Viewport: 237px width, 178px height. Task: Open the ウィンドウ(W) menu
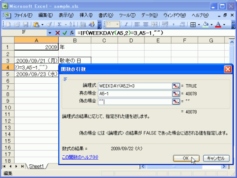click(x=175, y=15)
